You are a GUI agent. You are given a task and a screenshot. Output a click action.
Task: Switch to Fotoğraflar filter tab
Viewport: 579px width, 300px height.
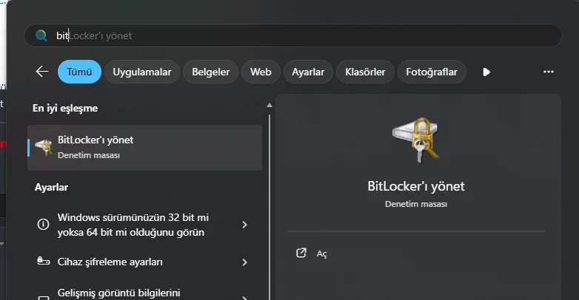pyautogui.click(x=432, y=72)
